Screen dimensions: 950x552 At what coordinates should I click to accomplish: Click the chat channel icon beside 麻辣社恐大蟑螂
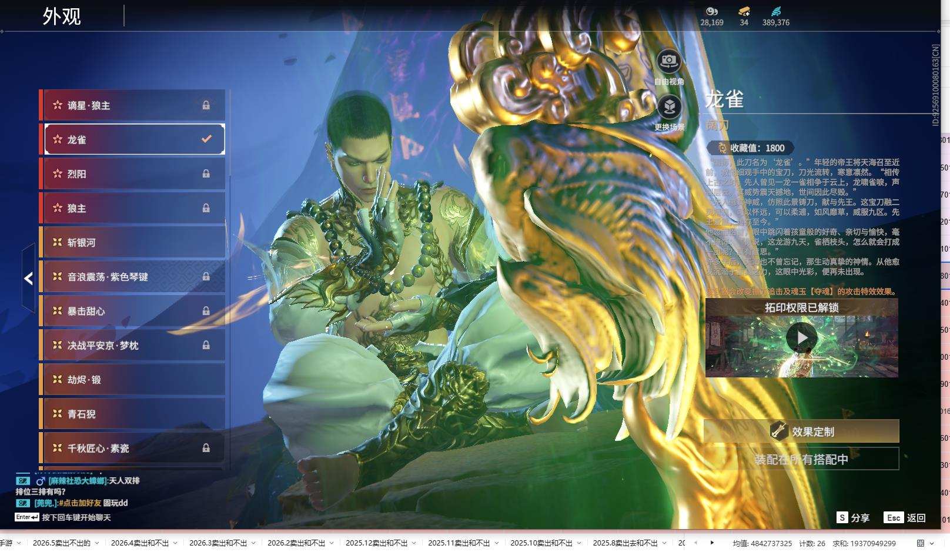[22, 481]
